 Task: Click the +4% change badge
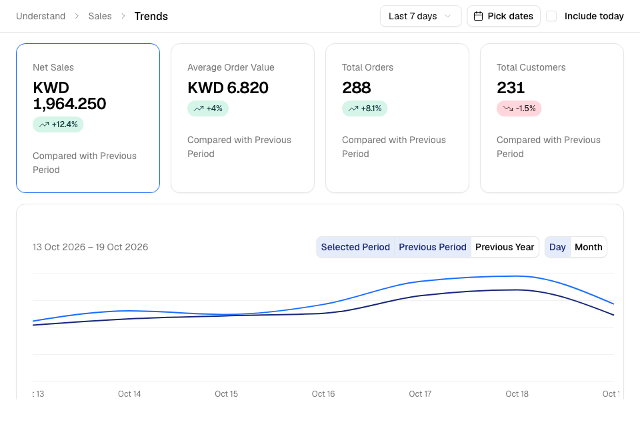coord(208,109)
